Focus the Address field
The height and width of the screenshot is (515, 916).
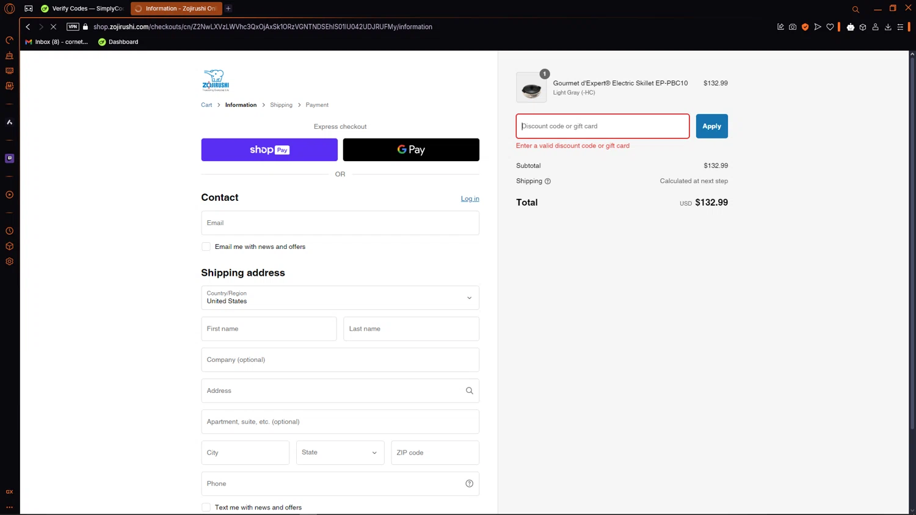(340, 391)
